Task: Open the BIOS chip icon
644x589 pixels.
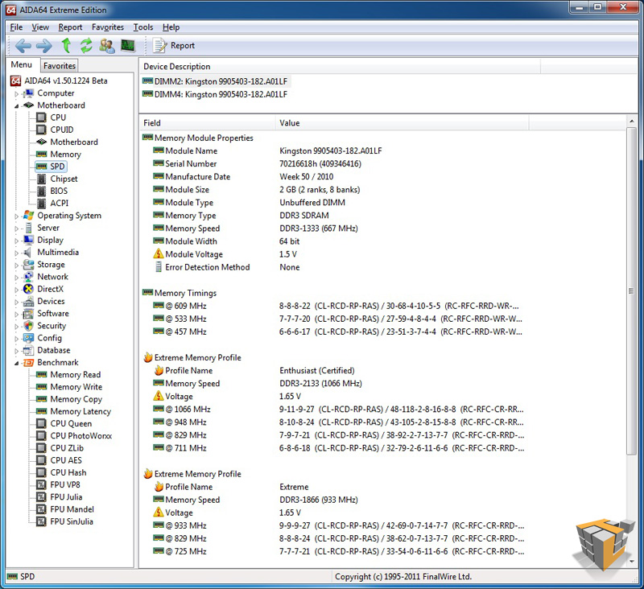Action: 41,191
